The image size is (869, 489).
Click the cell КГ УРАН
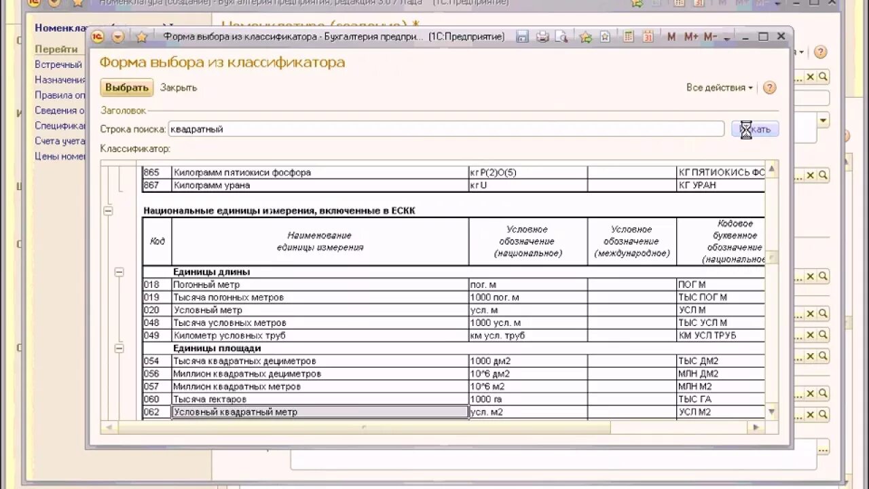[x=720, y=185]
